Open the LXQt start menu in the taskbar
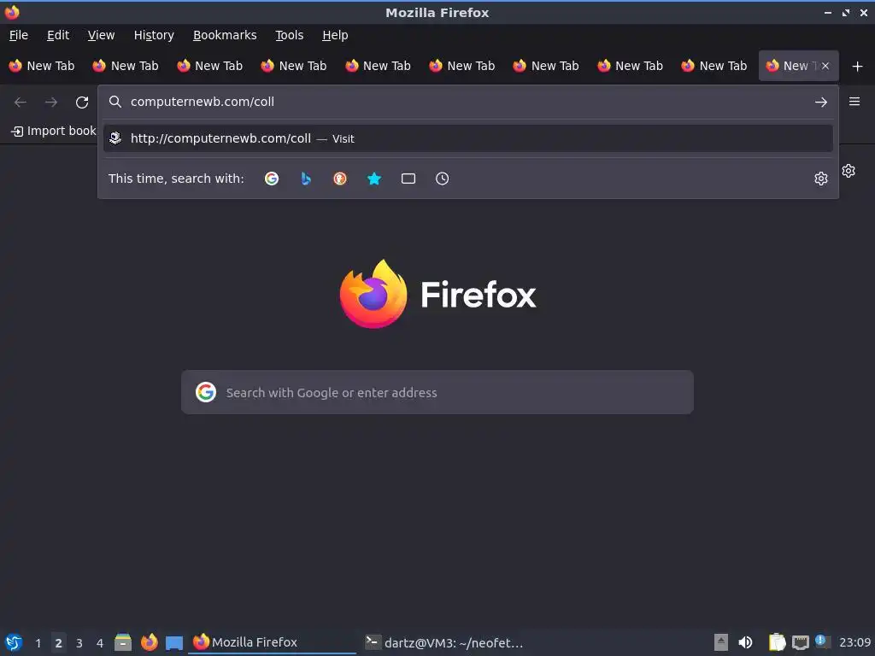 [x=14, y=642]
